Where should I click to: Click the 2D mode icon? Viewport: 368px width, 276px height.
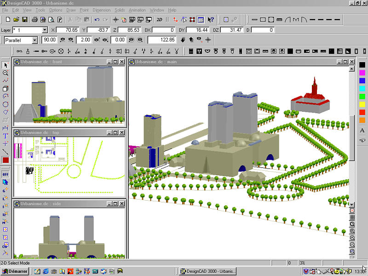click(159, 20)
